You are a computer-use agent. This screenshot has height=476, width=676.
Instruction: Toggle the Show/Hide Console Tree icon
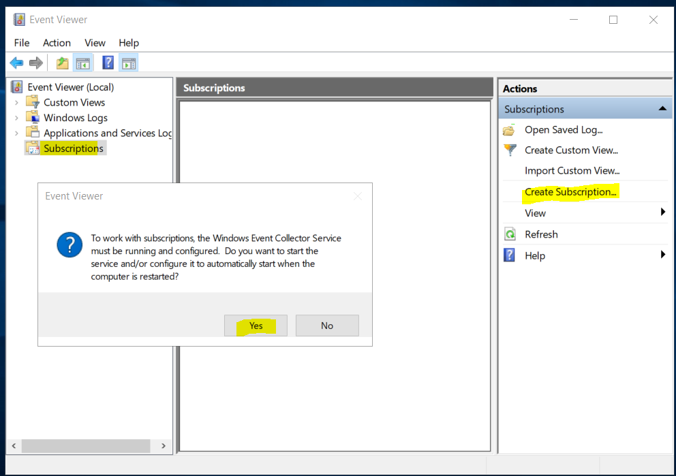(x=82, y=63)
